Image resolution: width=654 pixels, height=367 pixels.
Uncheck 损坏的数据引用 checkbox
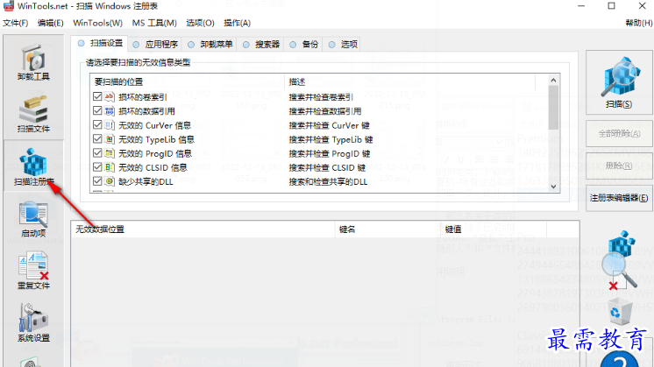[x=97, y=111]
